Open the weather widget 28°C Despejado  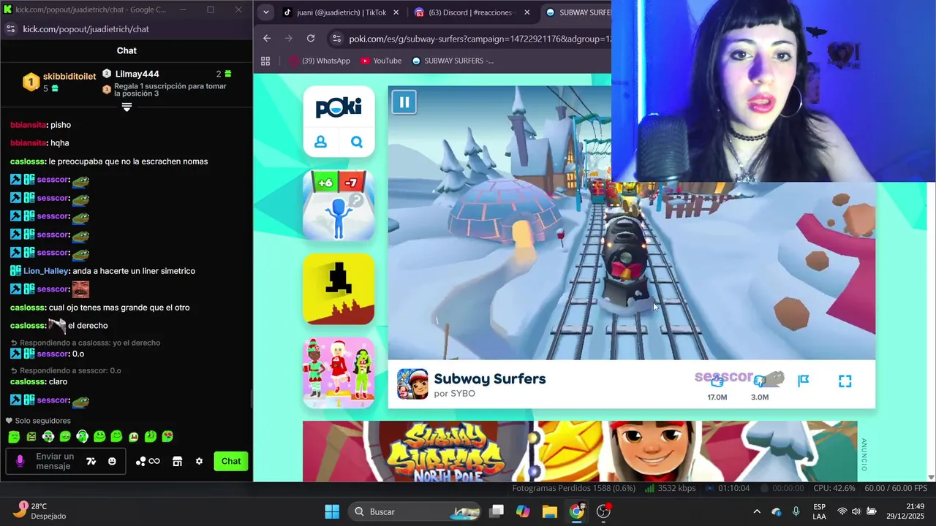40,511
